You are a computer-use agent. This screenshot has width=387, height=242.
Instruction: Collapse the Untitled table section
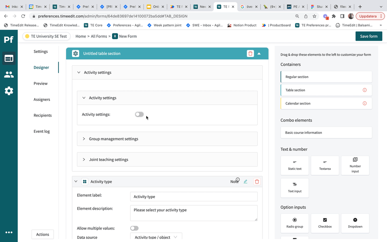coord(259,54)
